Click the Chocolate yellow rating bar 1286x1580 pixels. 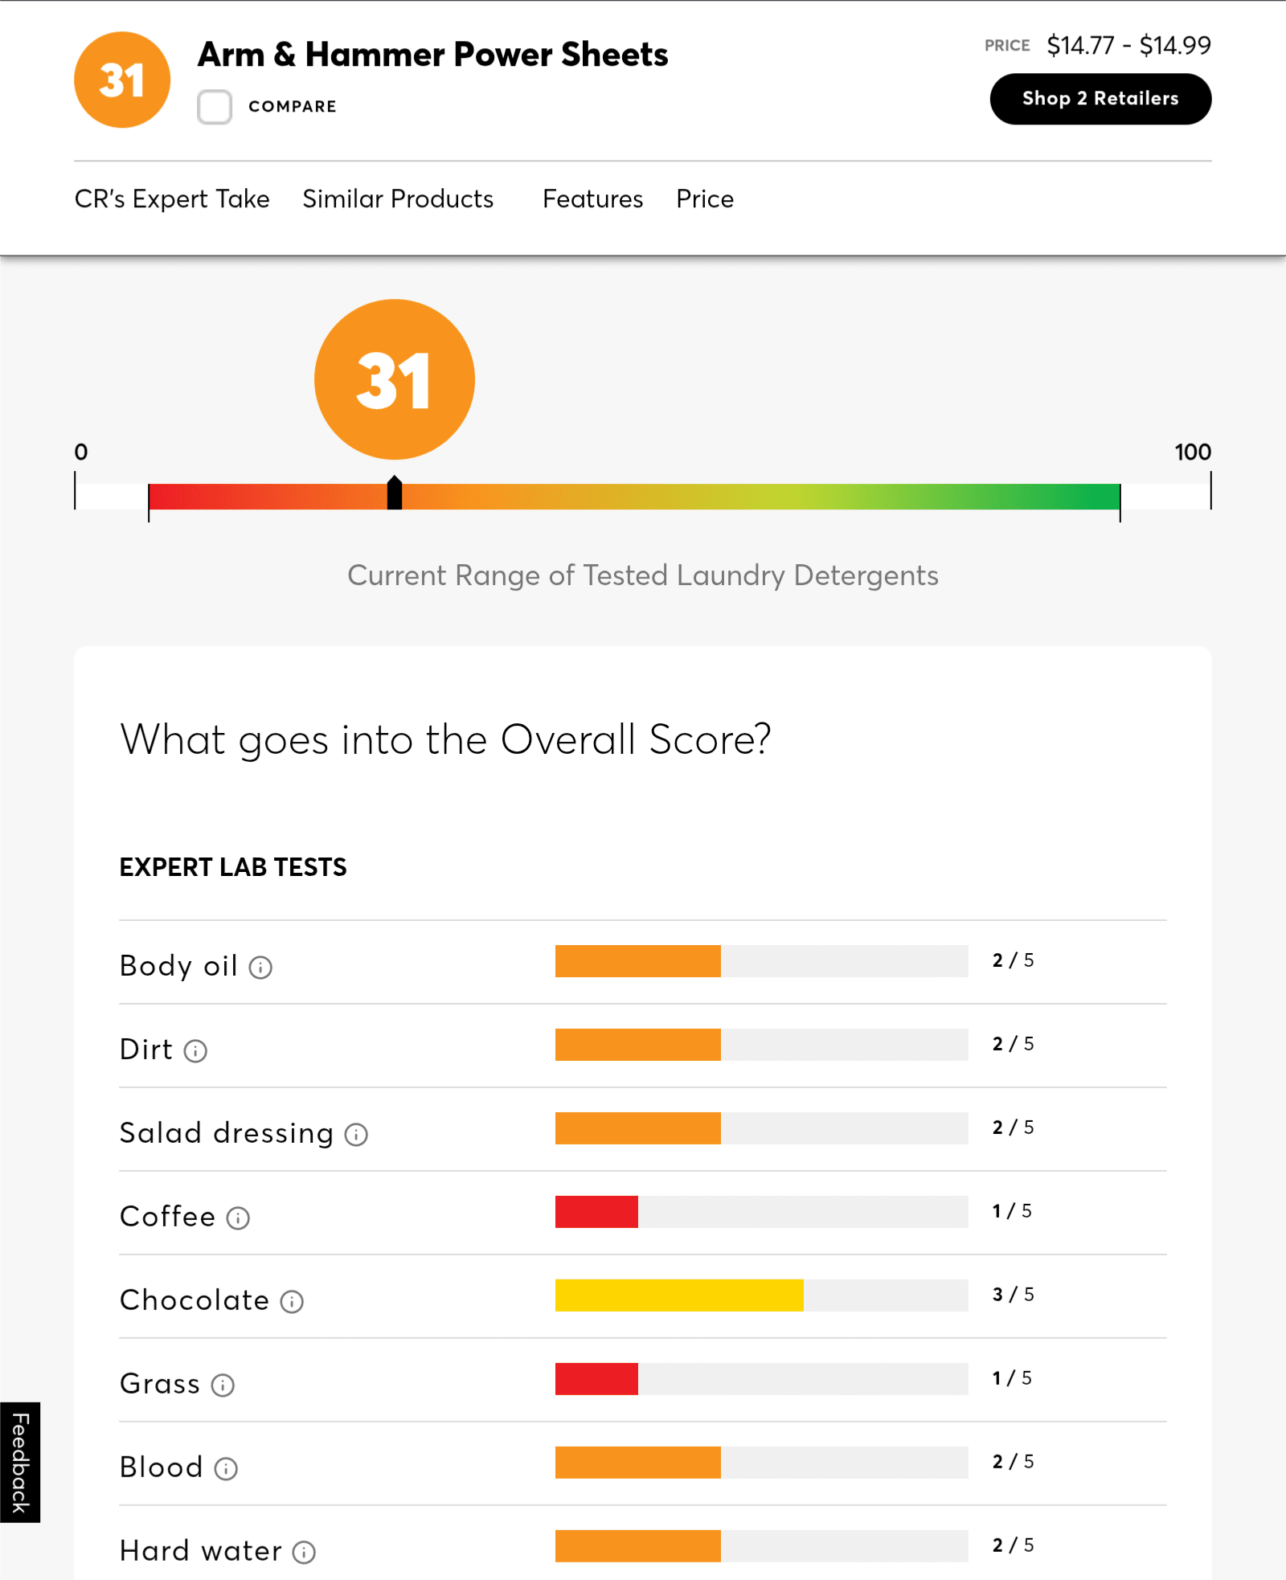[679, 1295]
